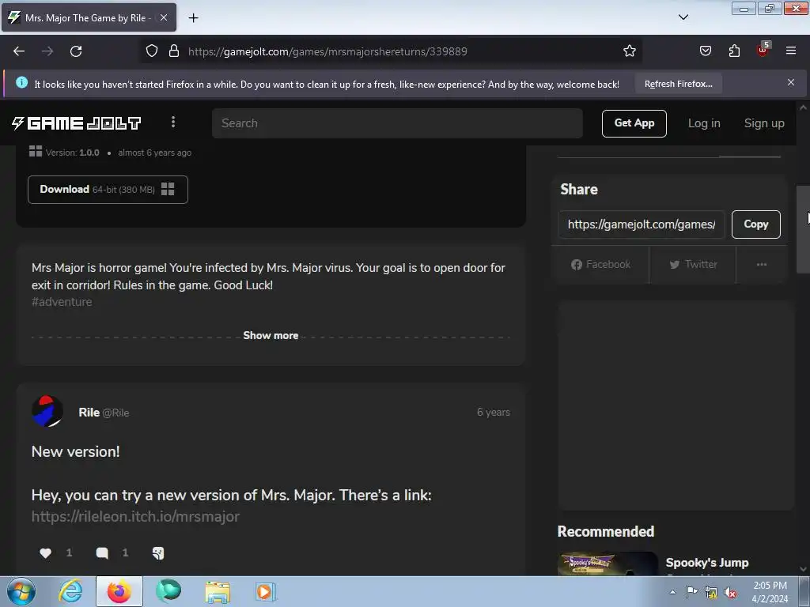Open the network tray icon
Screen dimensions: 810x607
pyautogui.click(x=711, y=593)
